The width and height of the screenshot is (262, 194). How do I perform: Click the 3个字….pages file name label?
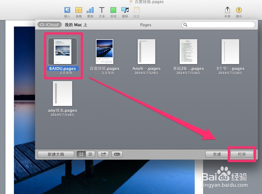230,68
